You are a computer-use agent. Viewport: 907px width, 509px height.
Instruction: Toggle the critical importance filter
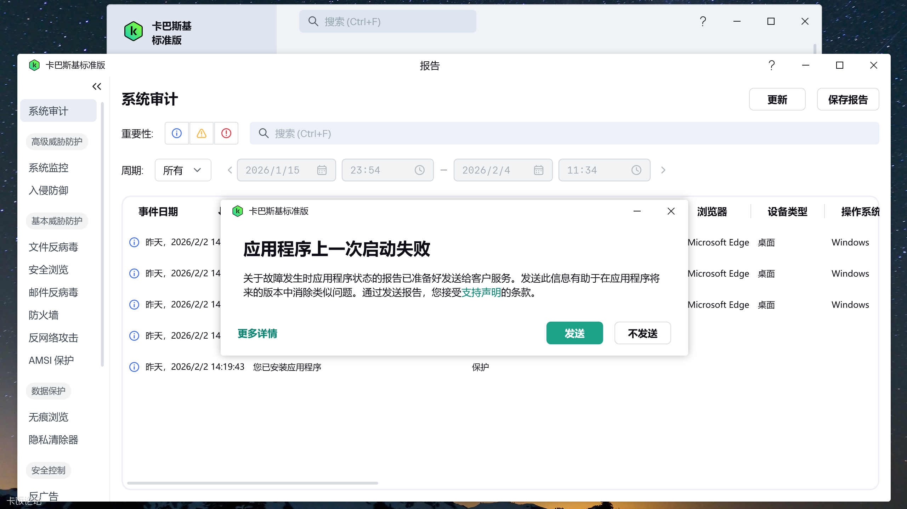tap(226, 133)
